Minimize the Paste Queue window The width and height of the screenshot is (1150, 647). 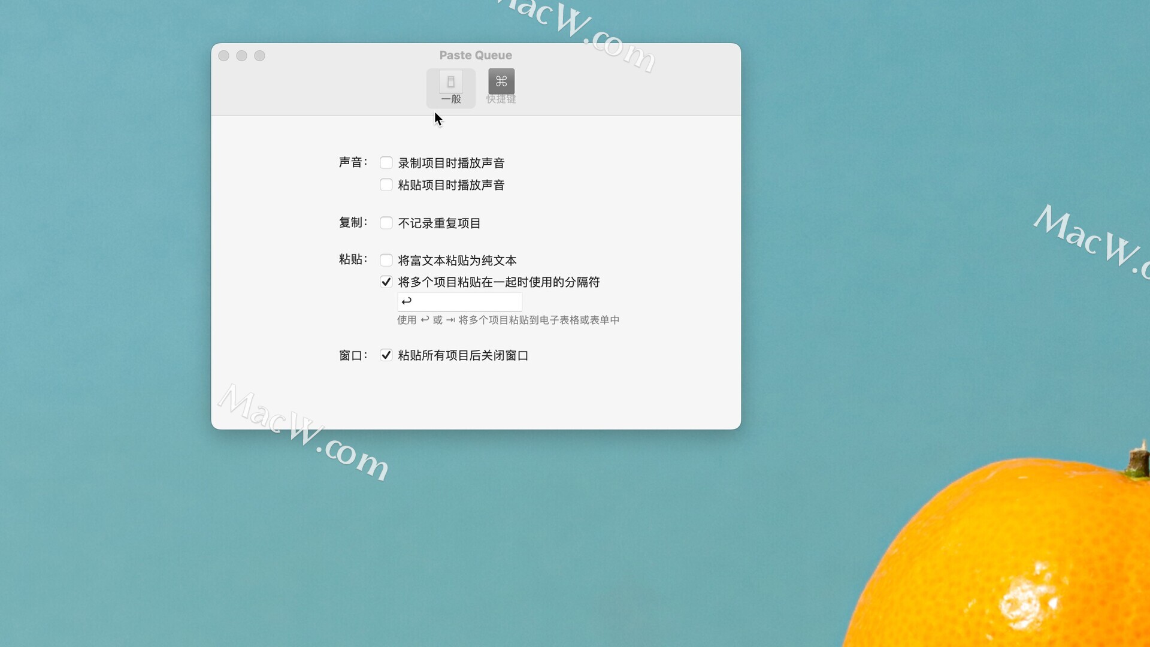click(x=242, y=56)
